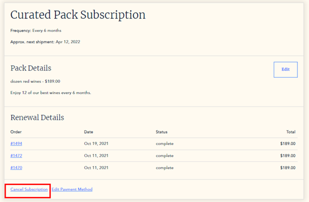Open order #1470 link
Viewport: 309px width, 202px height.
tap(16, 168)
